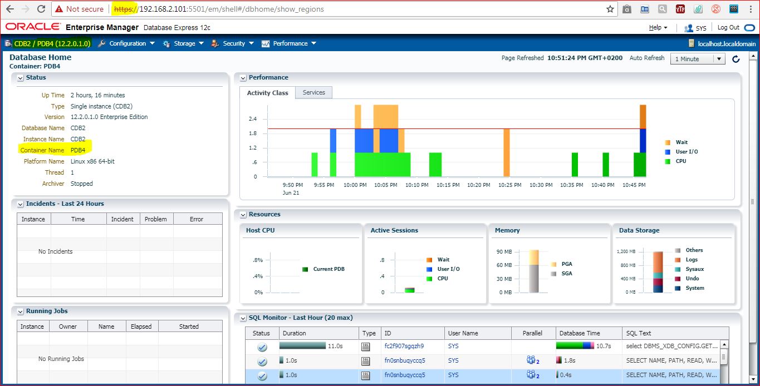This screenshot has width=760, height=386.
Task: Click the SQL Monitor table scrollbar thumb
Action: pos(724,357)
